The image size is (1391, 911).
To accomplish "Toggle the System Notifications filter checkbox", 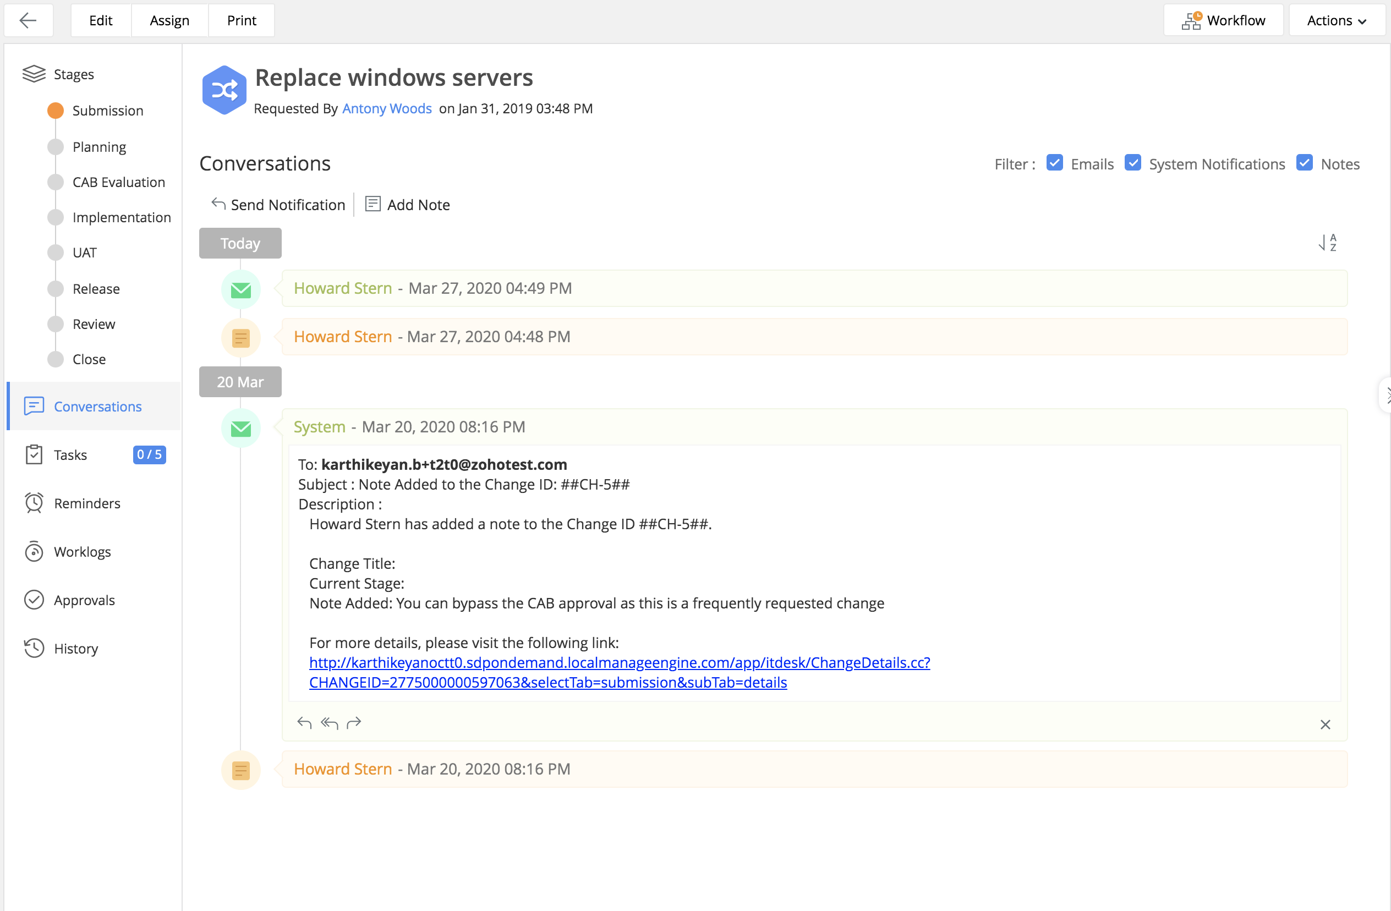I will [1133, 163].
